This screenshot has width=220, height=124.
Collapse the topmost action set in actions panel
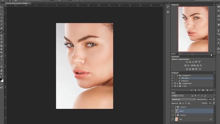(178, 75)
